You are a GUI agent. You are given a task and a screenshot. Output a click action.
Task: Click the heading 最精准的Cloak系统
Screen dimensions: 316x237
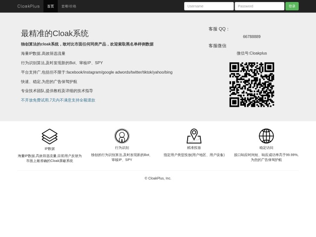pos(55,34)
